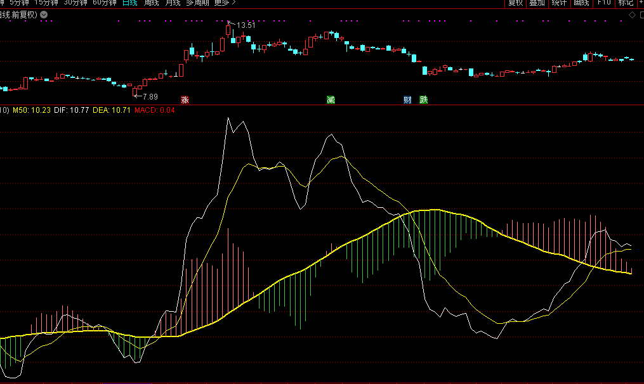The height and width of the screenshot is (384, 644).
Task: Switch to the 月线 monthly chart tab
Action: point(172,3)
